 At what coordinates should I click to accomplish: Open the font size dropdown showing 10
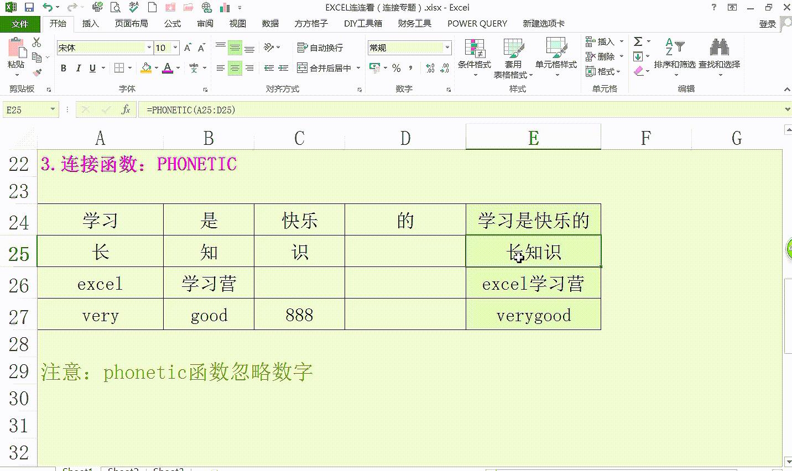tap(175, 48)
